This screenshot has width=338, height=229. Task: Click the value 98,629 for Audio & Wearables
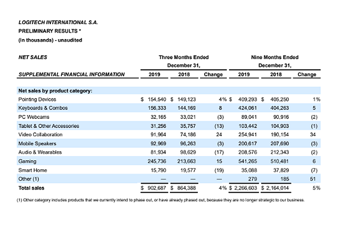[188, 152]
